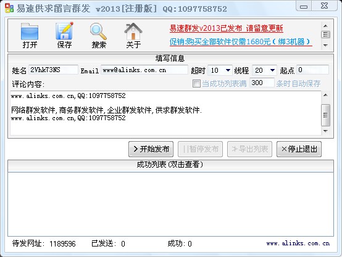Open a file with the 打开 folder icon
Image resolution: width=342 pixels, height=257 pixels.
point(30,36)
